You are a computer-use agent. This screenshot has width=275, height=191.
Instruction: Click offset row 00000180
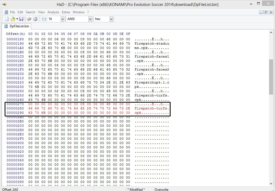pyautogui.click(x=15, y=39)
